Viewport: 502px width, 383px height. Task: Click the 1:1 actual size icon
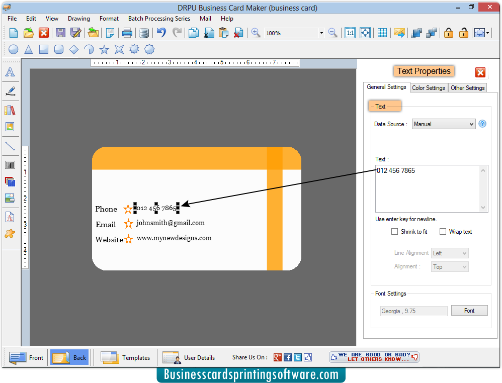point(350,32)
